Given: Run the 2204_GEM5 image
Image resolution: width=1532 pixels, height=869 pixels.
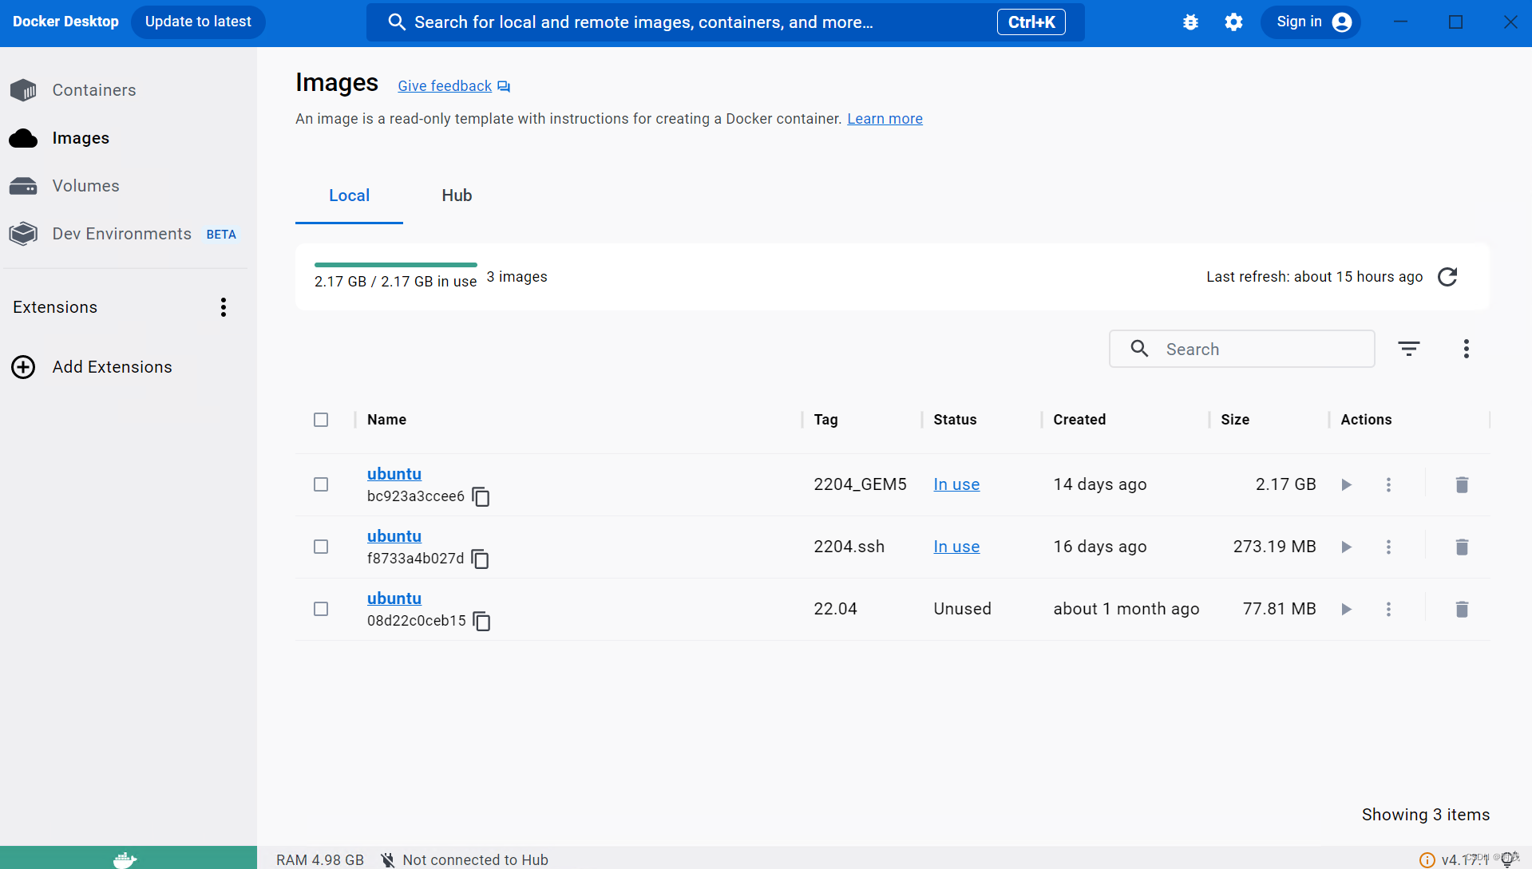Looking at the screenshot, I should pos(1347,484).
